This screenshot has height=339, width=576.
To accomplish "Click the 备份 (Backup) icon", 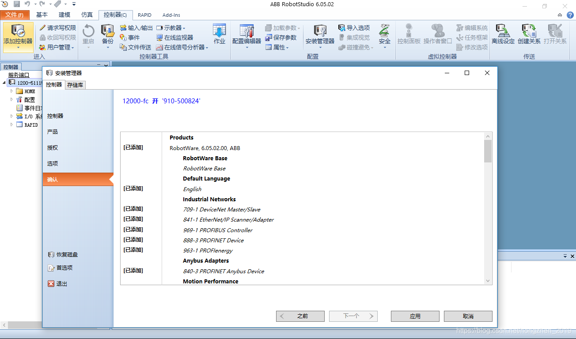I will [x=107, y=31].
